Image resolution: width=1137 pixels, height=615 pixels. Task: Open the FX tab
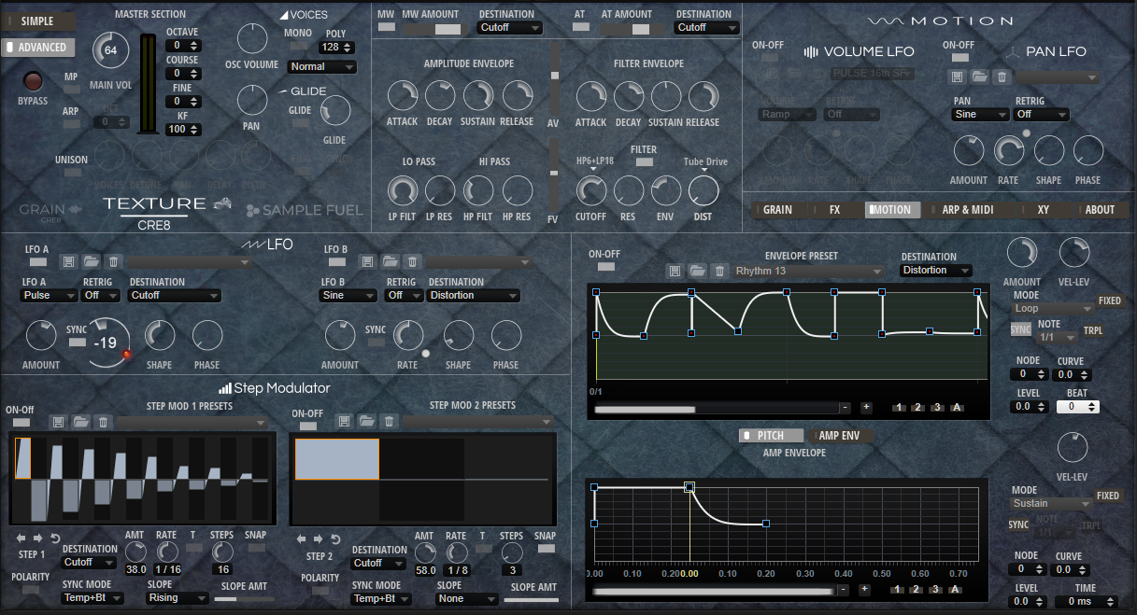[x=834, y=210]
